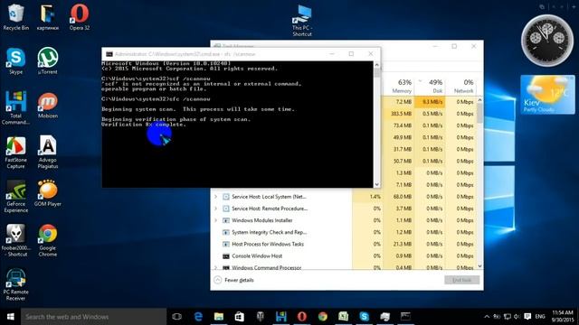Click ENG language indicator in tray
The width and height of the screenshot is (579, 325).
(x=540, y=317)
